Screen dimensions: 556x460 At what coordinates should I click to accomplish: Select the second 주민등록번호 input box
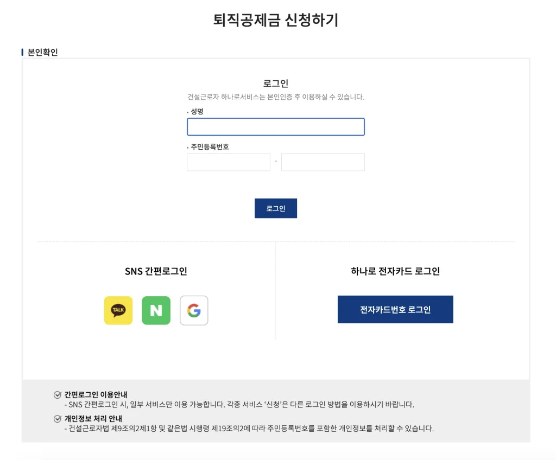pos(323,162)
